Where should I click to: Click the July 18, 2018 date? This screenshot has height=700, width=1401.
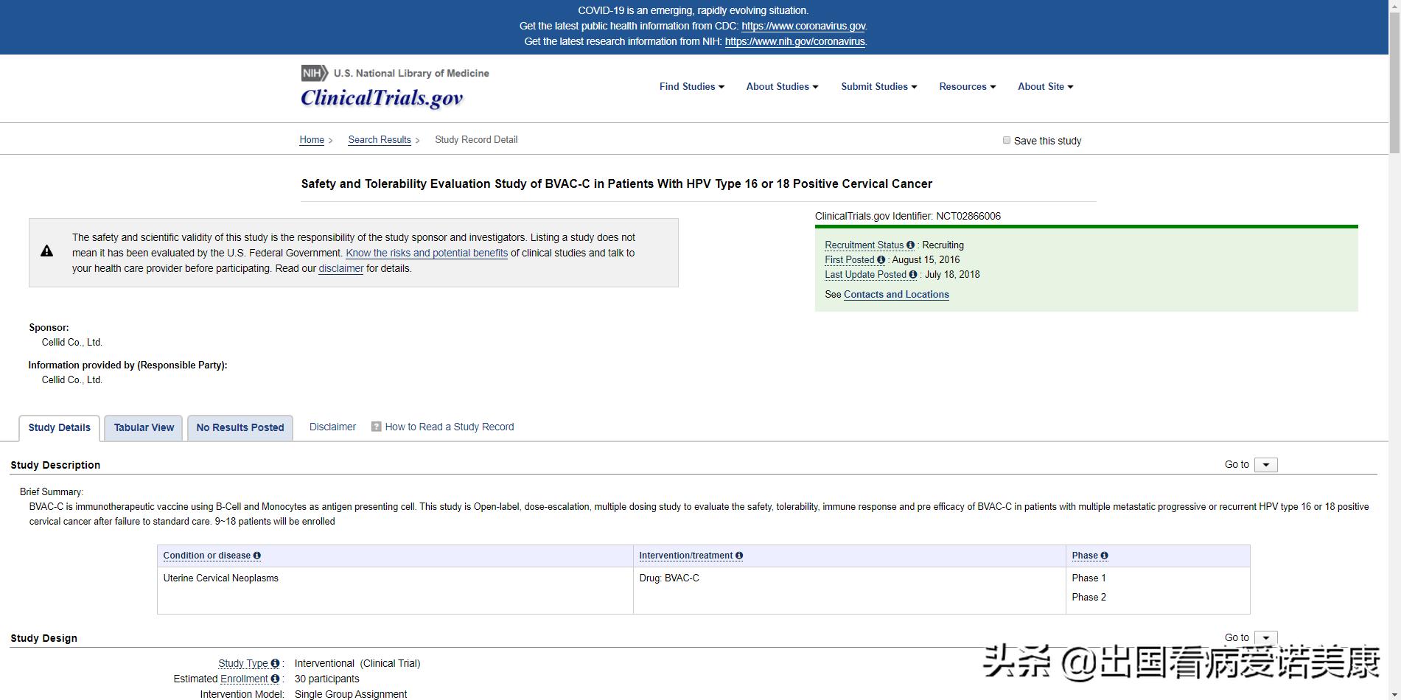[952, 275]
